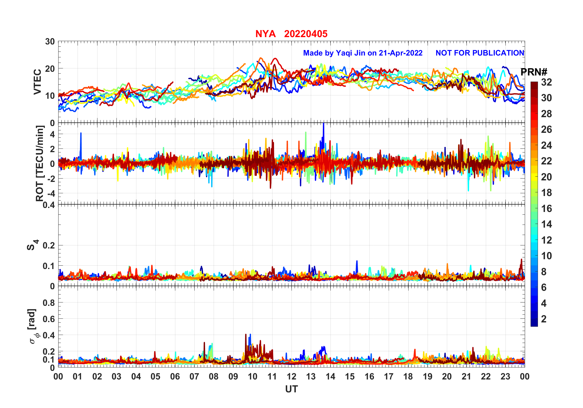Click the S4 axis label

click(x=33, y=245)
